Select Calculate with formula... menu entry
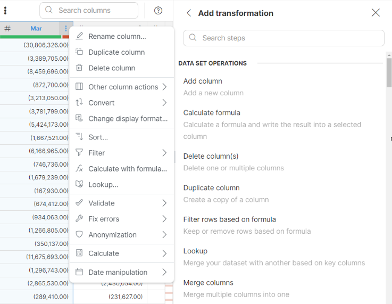392x304 pixels. coord(121,169)
